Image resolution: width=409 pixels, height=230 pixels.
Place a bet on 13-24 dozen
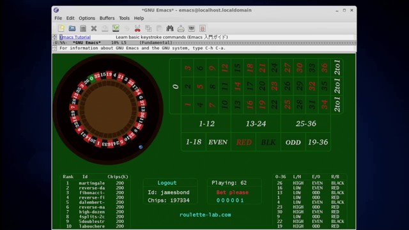pyautogui.click(x=256, y=123)
